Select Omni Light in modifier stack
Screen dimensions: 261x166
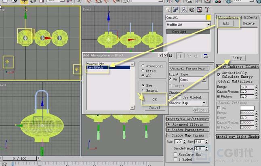pyautogui.click(x=188, y=31)
